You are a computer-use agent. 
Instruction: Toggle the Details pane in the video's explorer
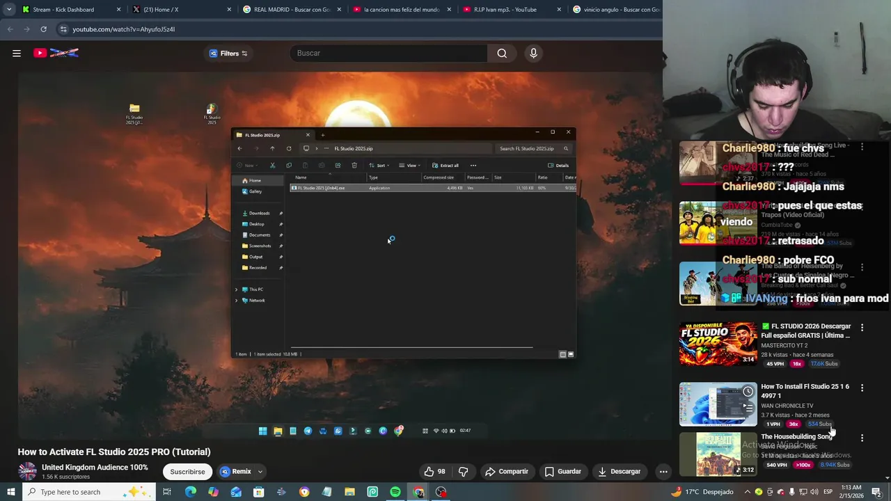(x=558, y=166)
